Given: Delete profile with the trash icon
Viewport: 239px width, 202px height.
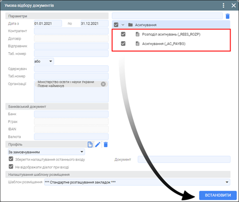Looking at the screenshot, I should coord(106,145).
